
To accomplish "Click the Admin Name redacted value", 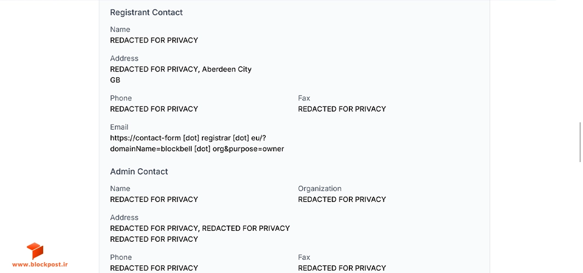I will click(x=154, y=199).
